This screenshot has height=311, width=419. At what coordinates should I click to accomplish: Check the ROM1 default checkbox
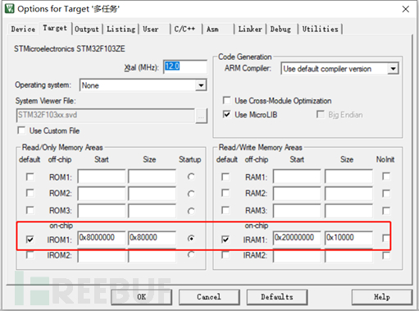[x=30, y=177]
